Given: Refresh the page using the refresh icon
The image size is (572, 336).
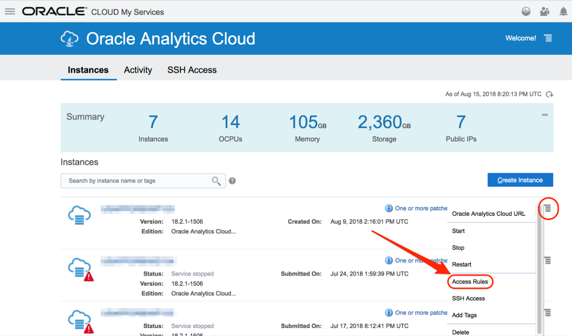Looking at the screenshot, I should tap(549, 94).
